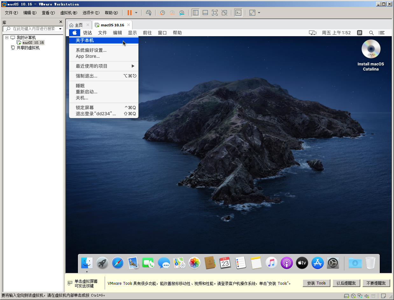Open the 文件 menu in VMware Workstation
394x300 pixels.
tap(11, 13)
